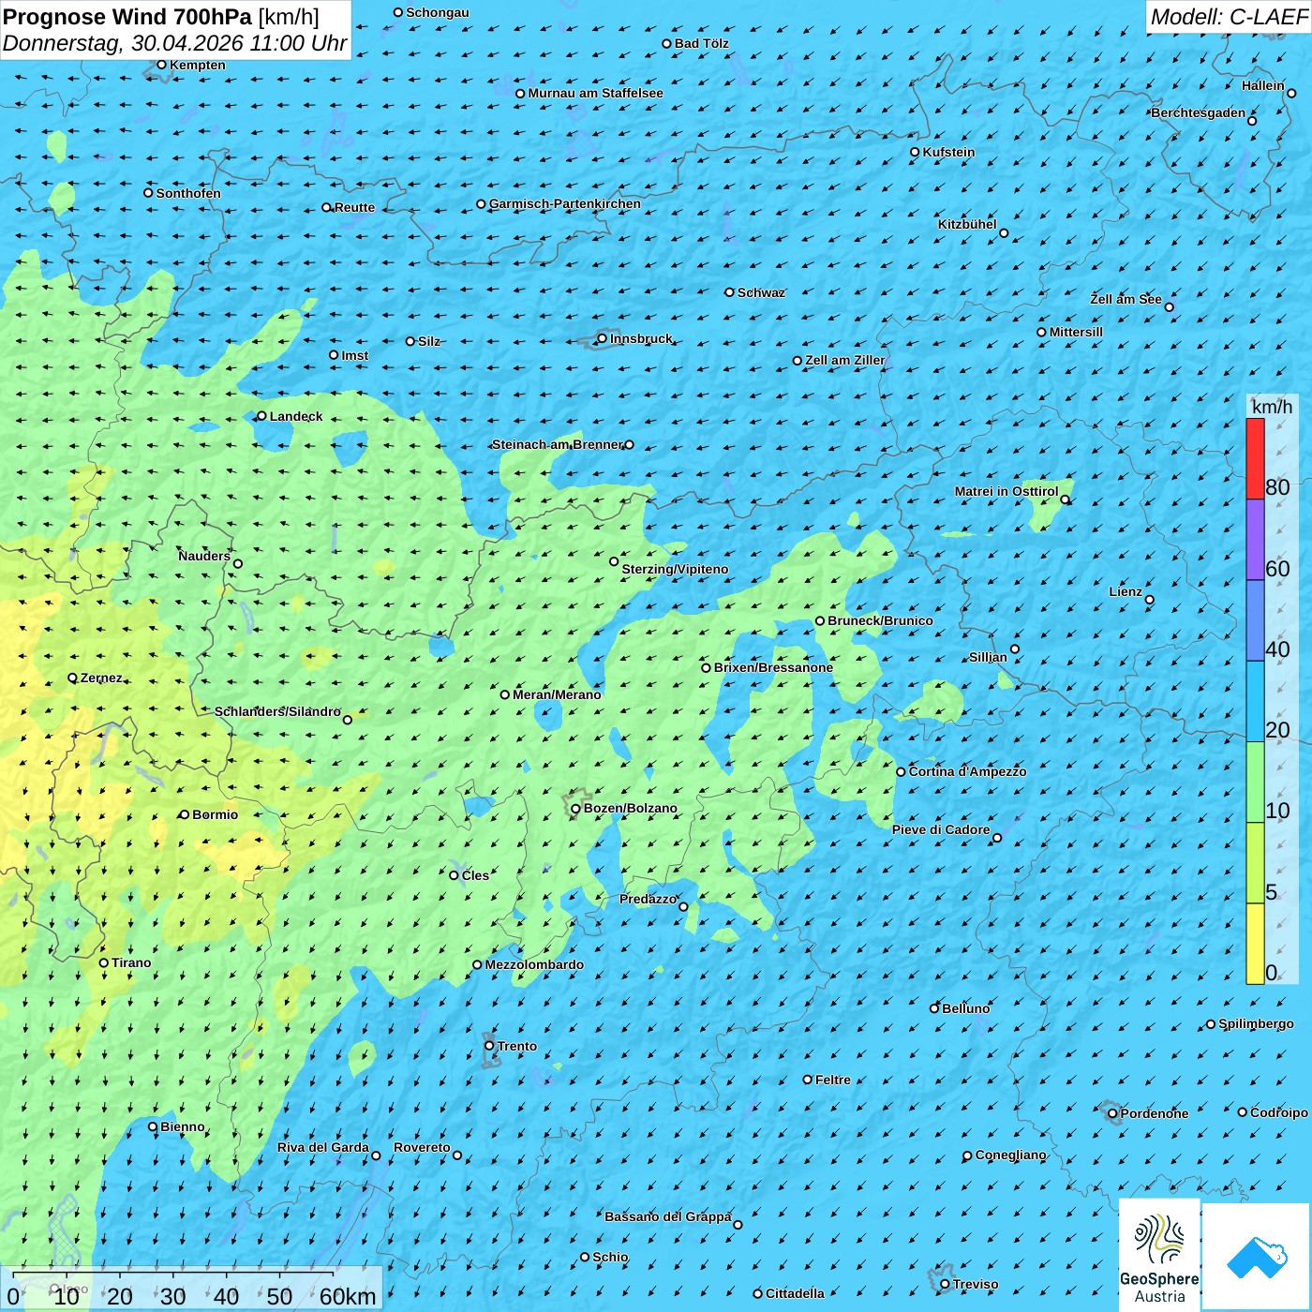This screenshot has height=1312, width=1312.
Task: Click the Treviso city marker
Action: tap(945, 1284)
